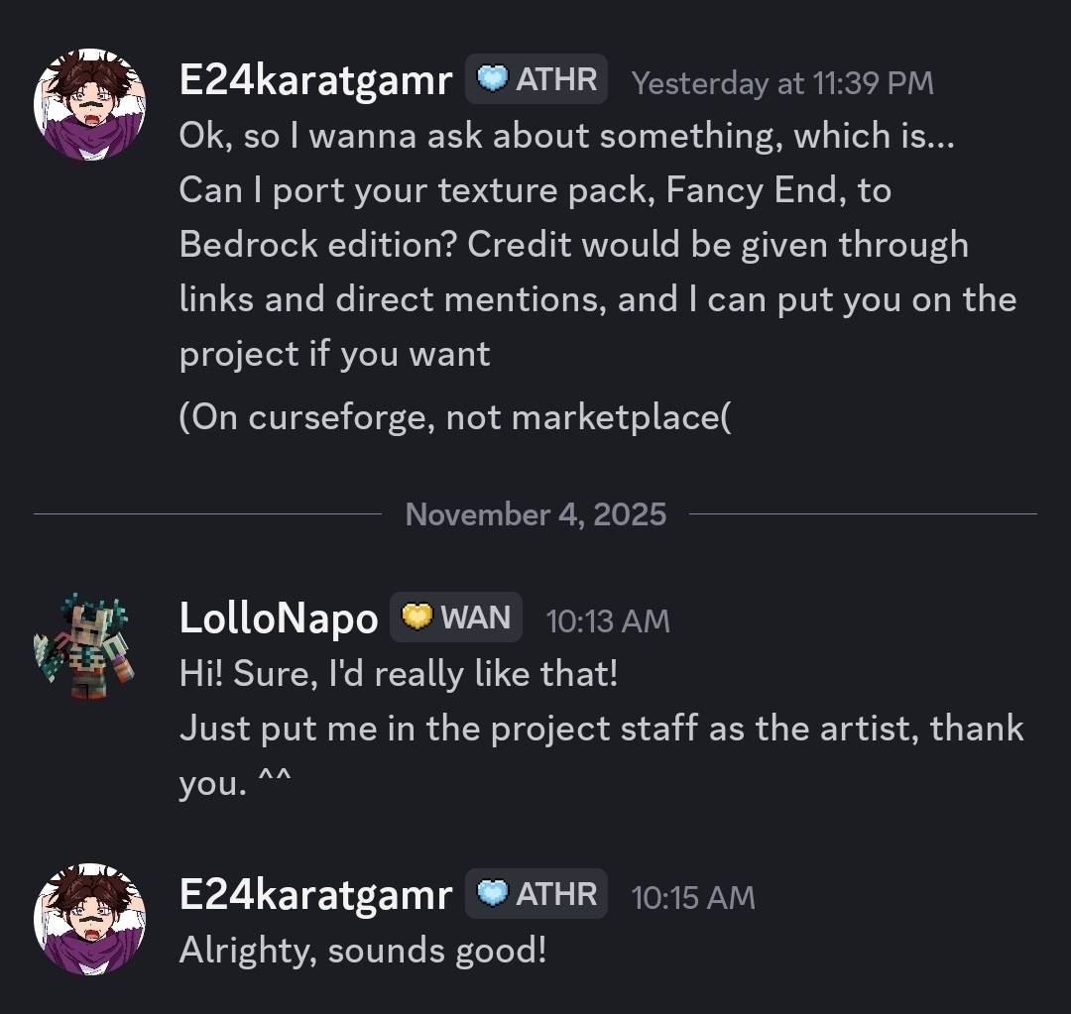This screenshot has height=1014, width=1071.
Task: Select the "Just put me in the project staff" line
Action: (601, 730)
